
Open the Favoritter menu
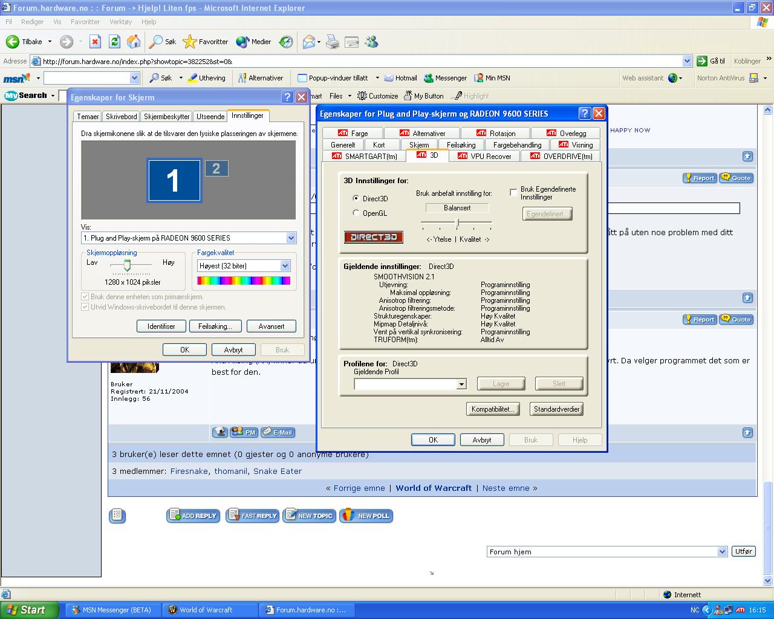point(85,22)
